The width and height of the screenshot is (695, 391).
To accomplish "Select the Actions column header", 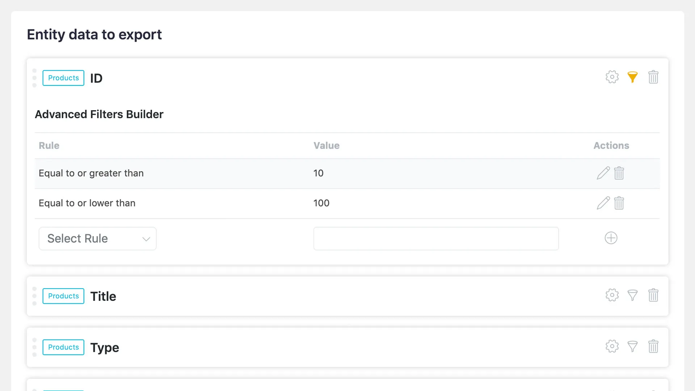I will [x=611, y=146].
